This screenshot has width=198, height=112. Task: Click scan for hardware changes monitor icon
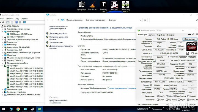click(24, 22)
